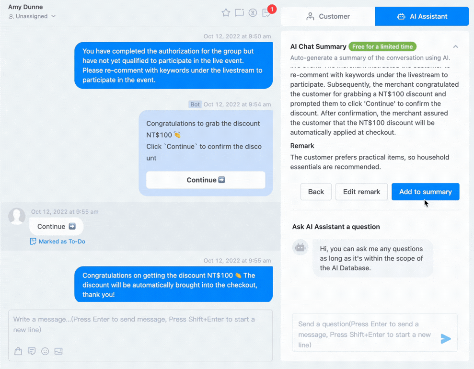Star the Amy Dunne conversation

pos(226,12)
